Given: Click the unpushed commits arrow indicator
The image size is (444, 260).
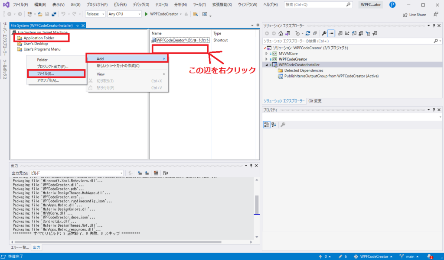Looking at the screenshot, I should (325, 257).
